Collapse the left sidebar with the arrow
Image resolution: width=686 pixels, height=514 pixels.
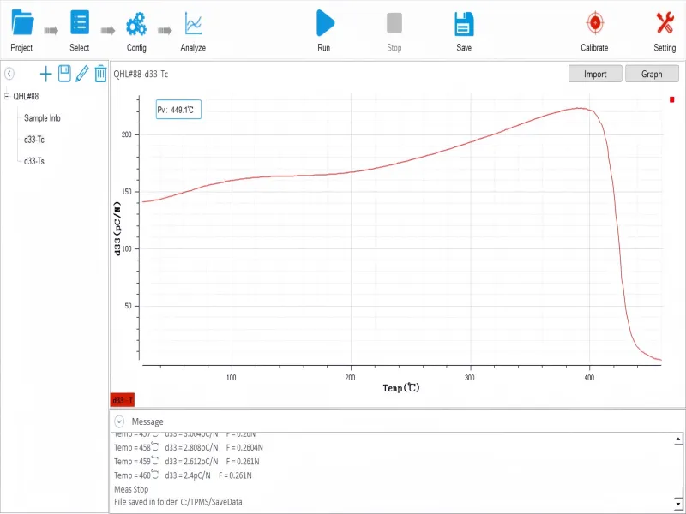pos(9,74)
